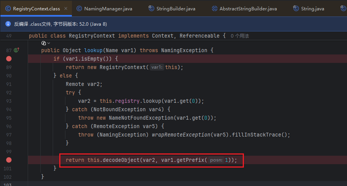Expand the inlay dropdown chevron above lookup
The width and height of the screenshot is (347, 186).
point(49,43)
